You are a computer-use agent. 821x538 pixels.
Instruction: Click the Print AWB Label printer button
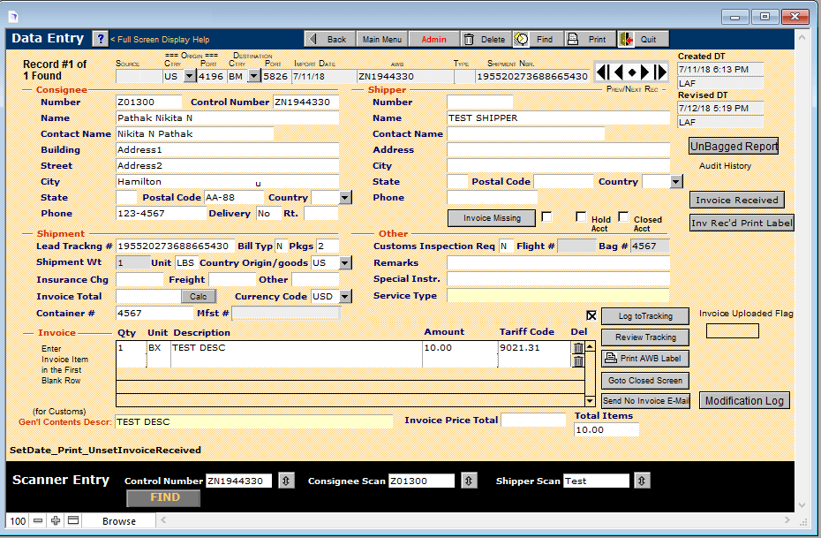(x=645, y=359)
